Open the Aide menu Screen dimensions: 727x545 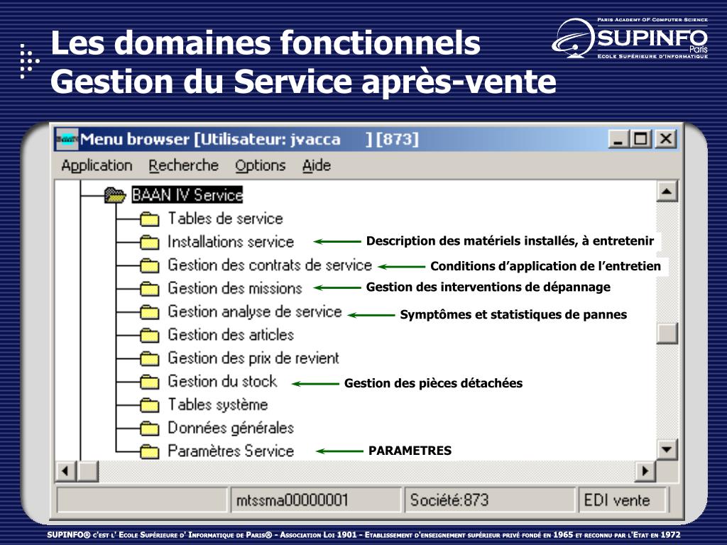pos(317,165)
